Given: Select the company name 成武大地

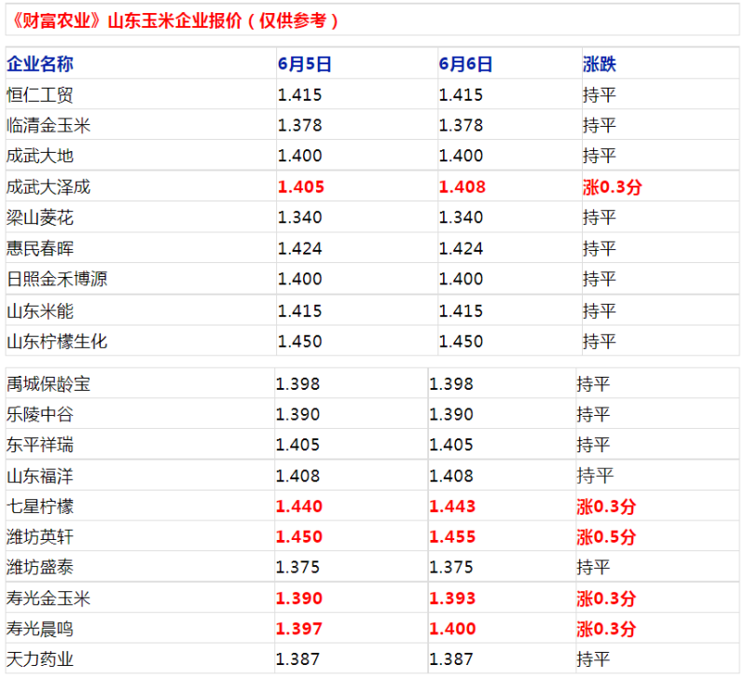Looking at the screenshot, I should (40, 156).
